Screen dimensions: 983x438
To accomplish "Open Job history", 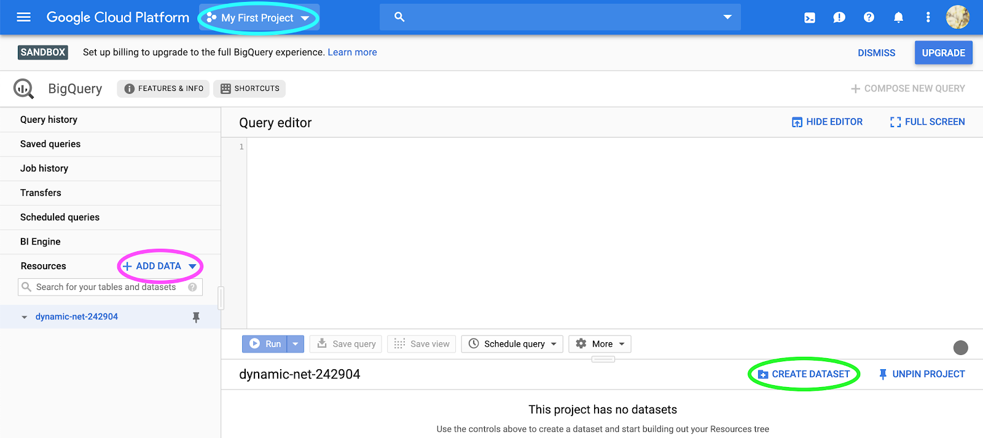I will [x=111, y=168].
